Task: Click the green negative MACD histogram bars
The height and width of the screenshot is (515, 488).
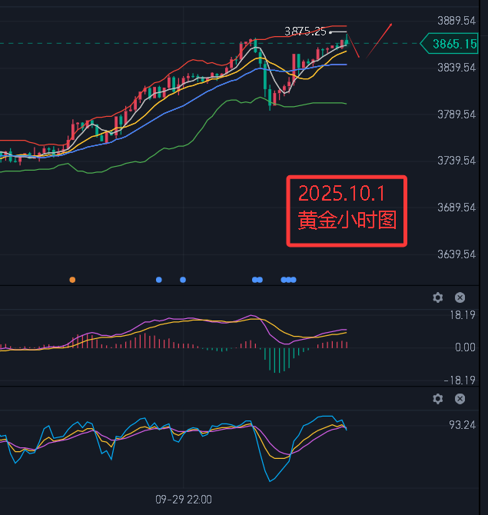Action: coord(278,358)
